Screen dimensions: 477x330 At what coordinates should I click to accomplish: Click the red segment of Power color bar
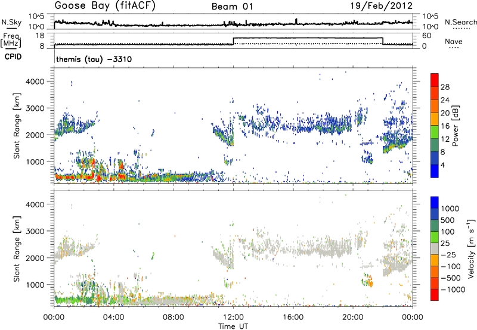(435, 80)
